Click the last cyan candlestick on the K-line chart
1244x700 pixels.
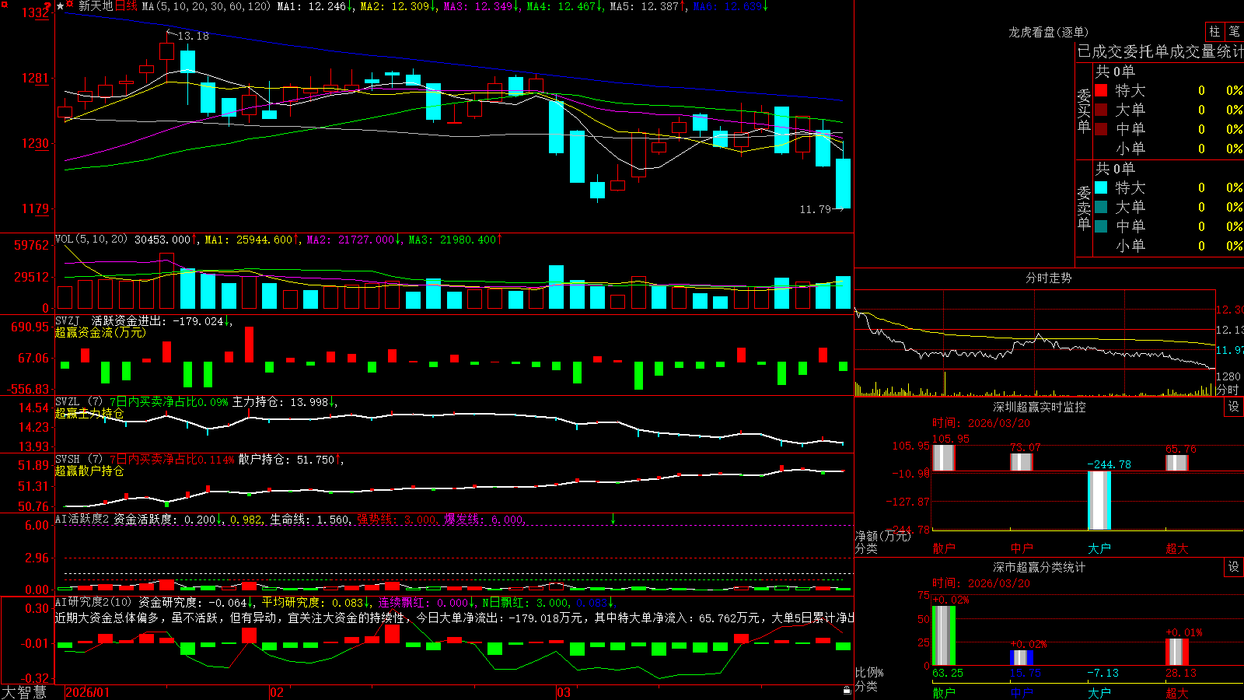(843, 184)
